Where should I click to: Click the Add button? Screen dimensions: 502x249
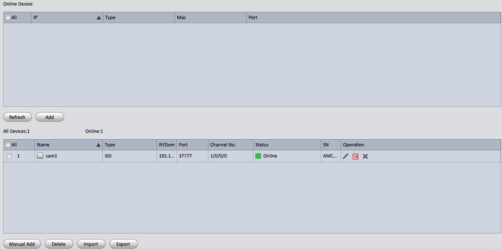(49, 117)
